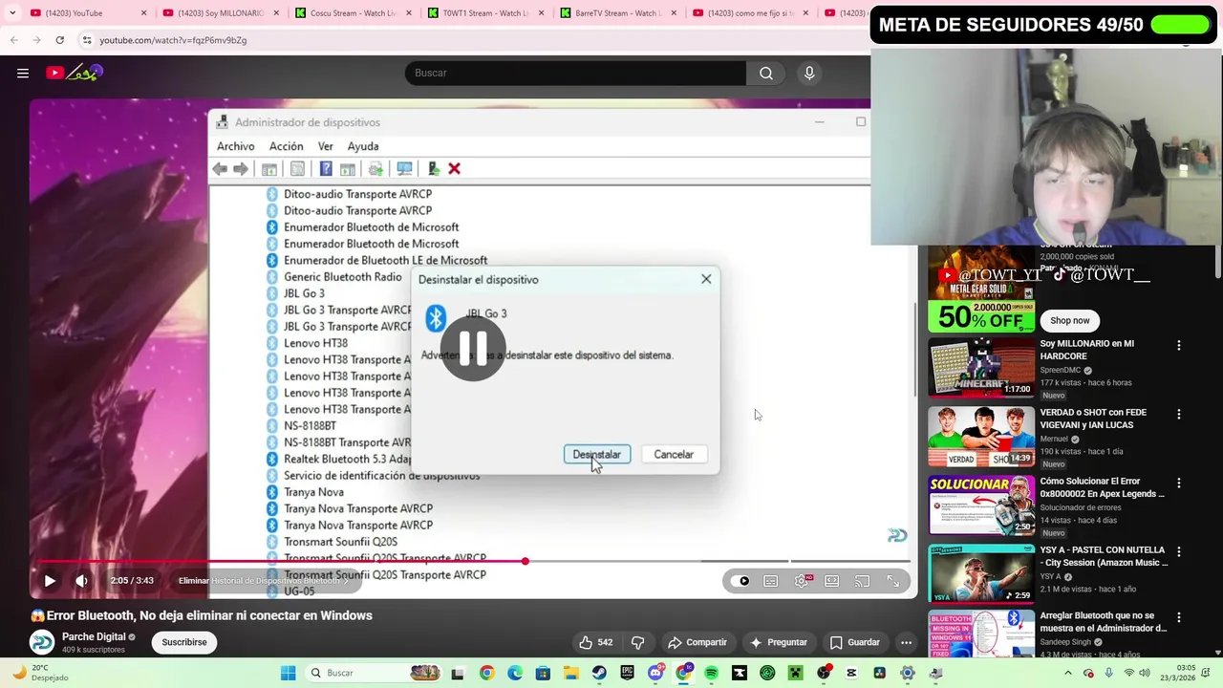The height and width of the screenshot is (688, 1223).
Task: Like the video with the thumbs-up 542 button
Action: pos(595,642)
